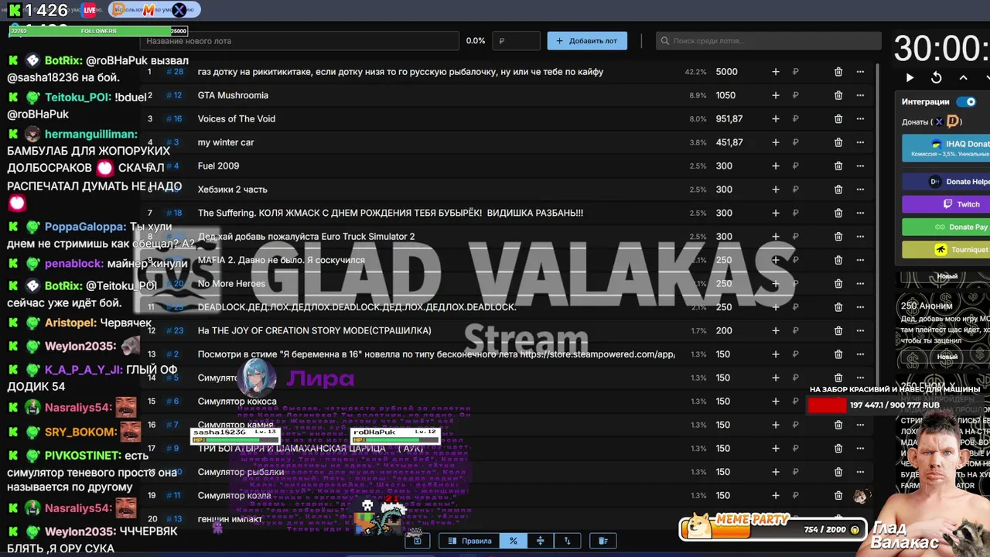
Task: Delete the газ дотку lot
Action: tap(838, 72)
